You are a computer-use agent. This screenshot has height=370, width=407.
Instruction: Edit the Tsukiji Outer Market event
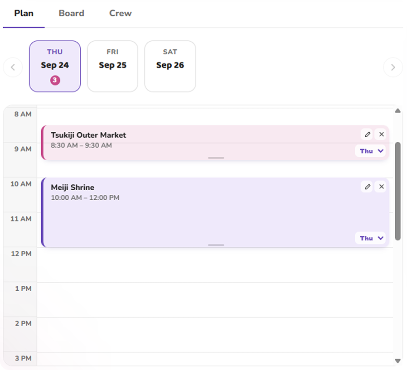[x=367, y=135]
